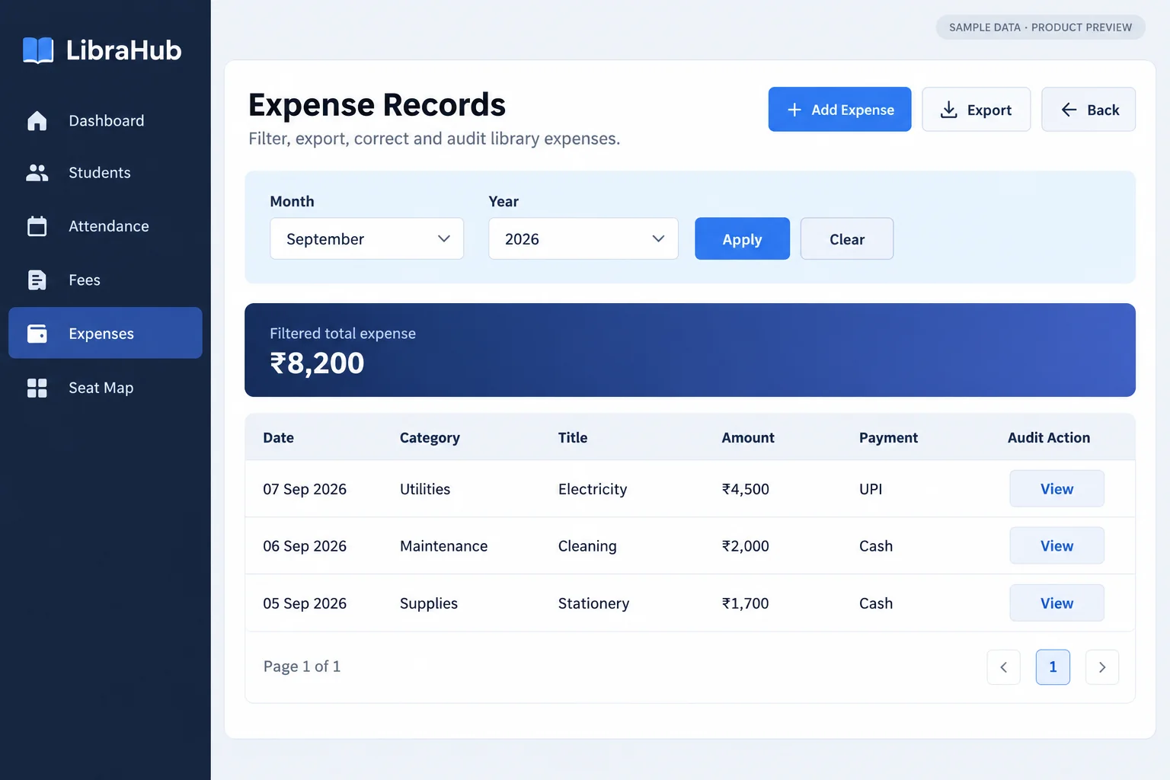Viewport: 1170px width, 780px height.
Task: View the Cleaning expense record
Action: 1057,545
